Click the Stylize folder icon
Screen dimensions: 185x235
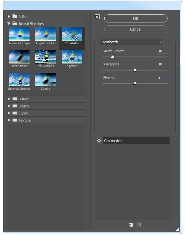tap(15, 113)
